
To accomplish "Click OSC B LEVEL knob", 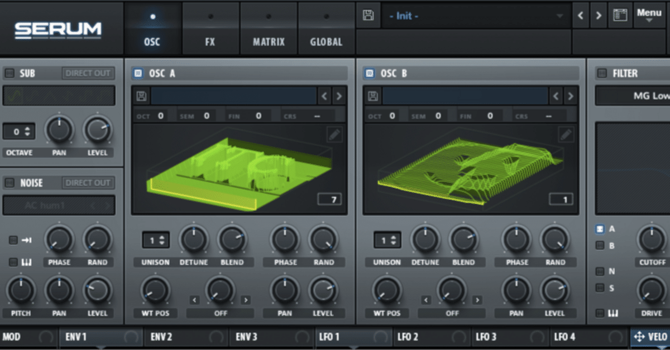I will 554,290.
